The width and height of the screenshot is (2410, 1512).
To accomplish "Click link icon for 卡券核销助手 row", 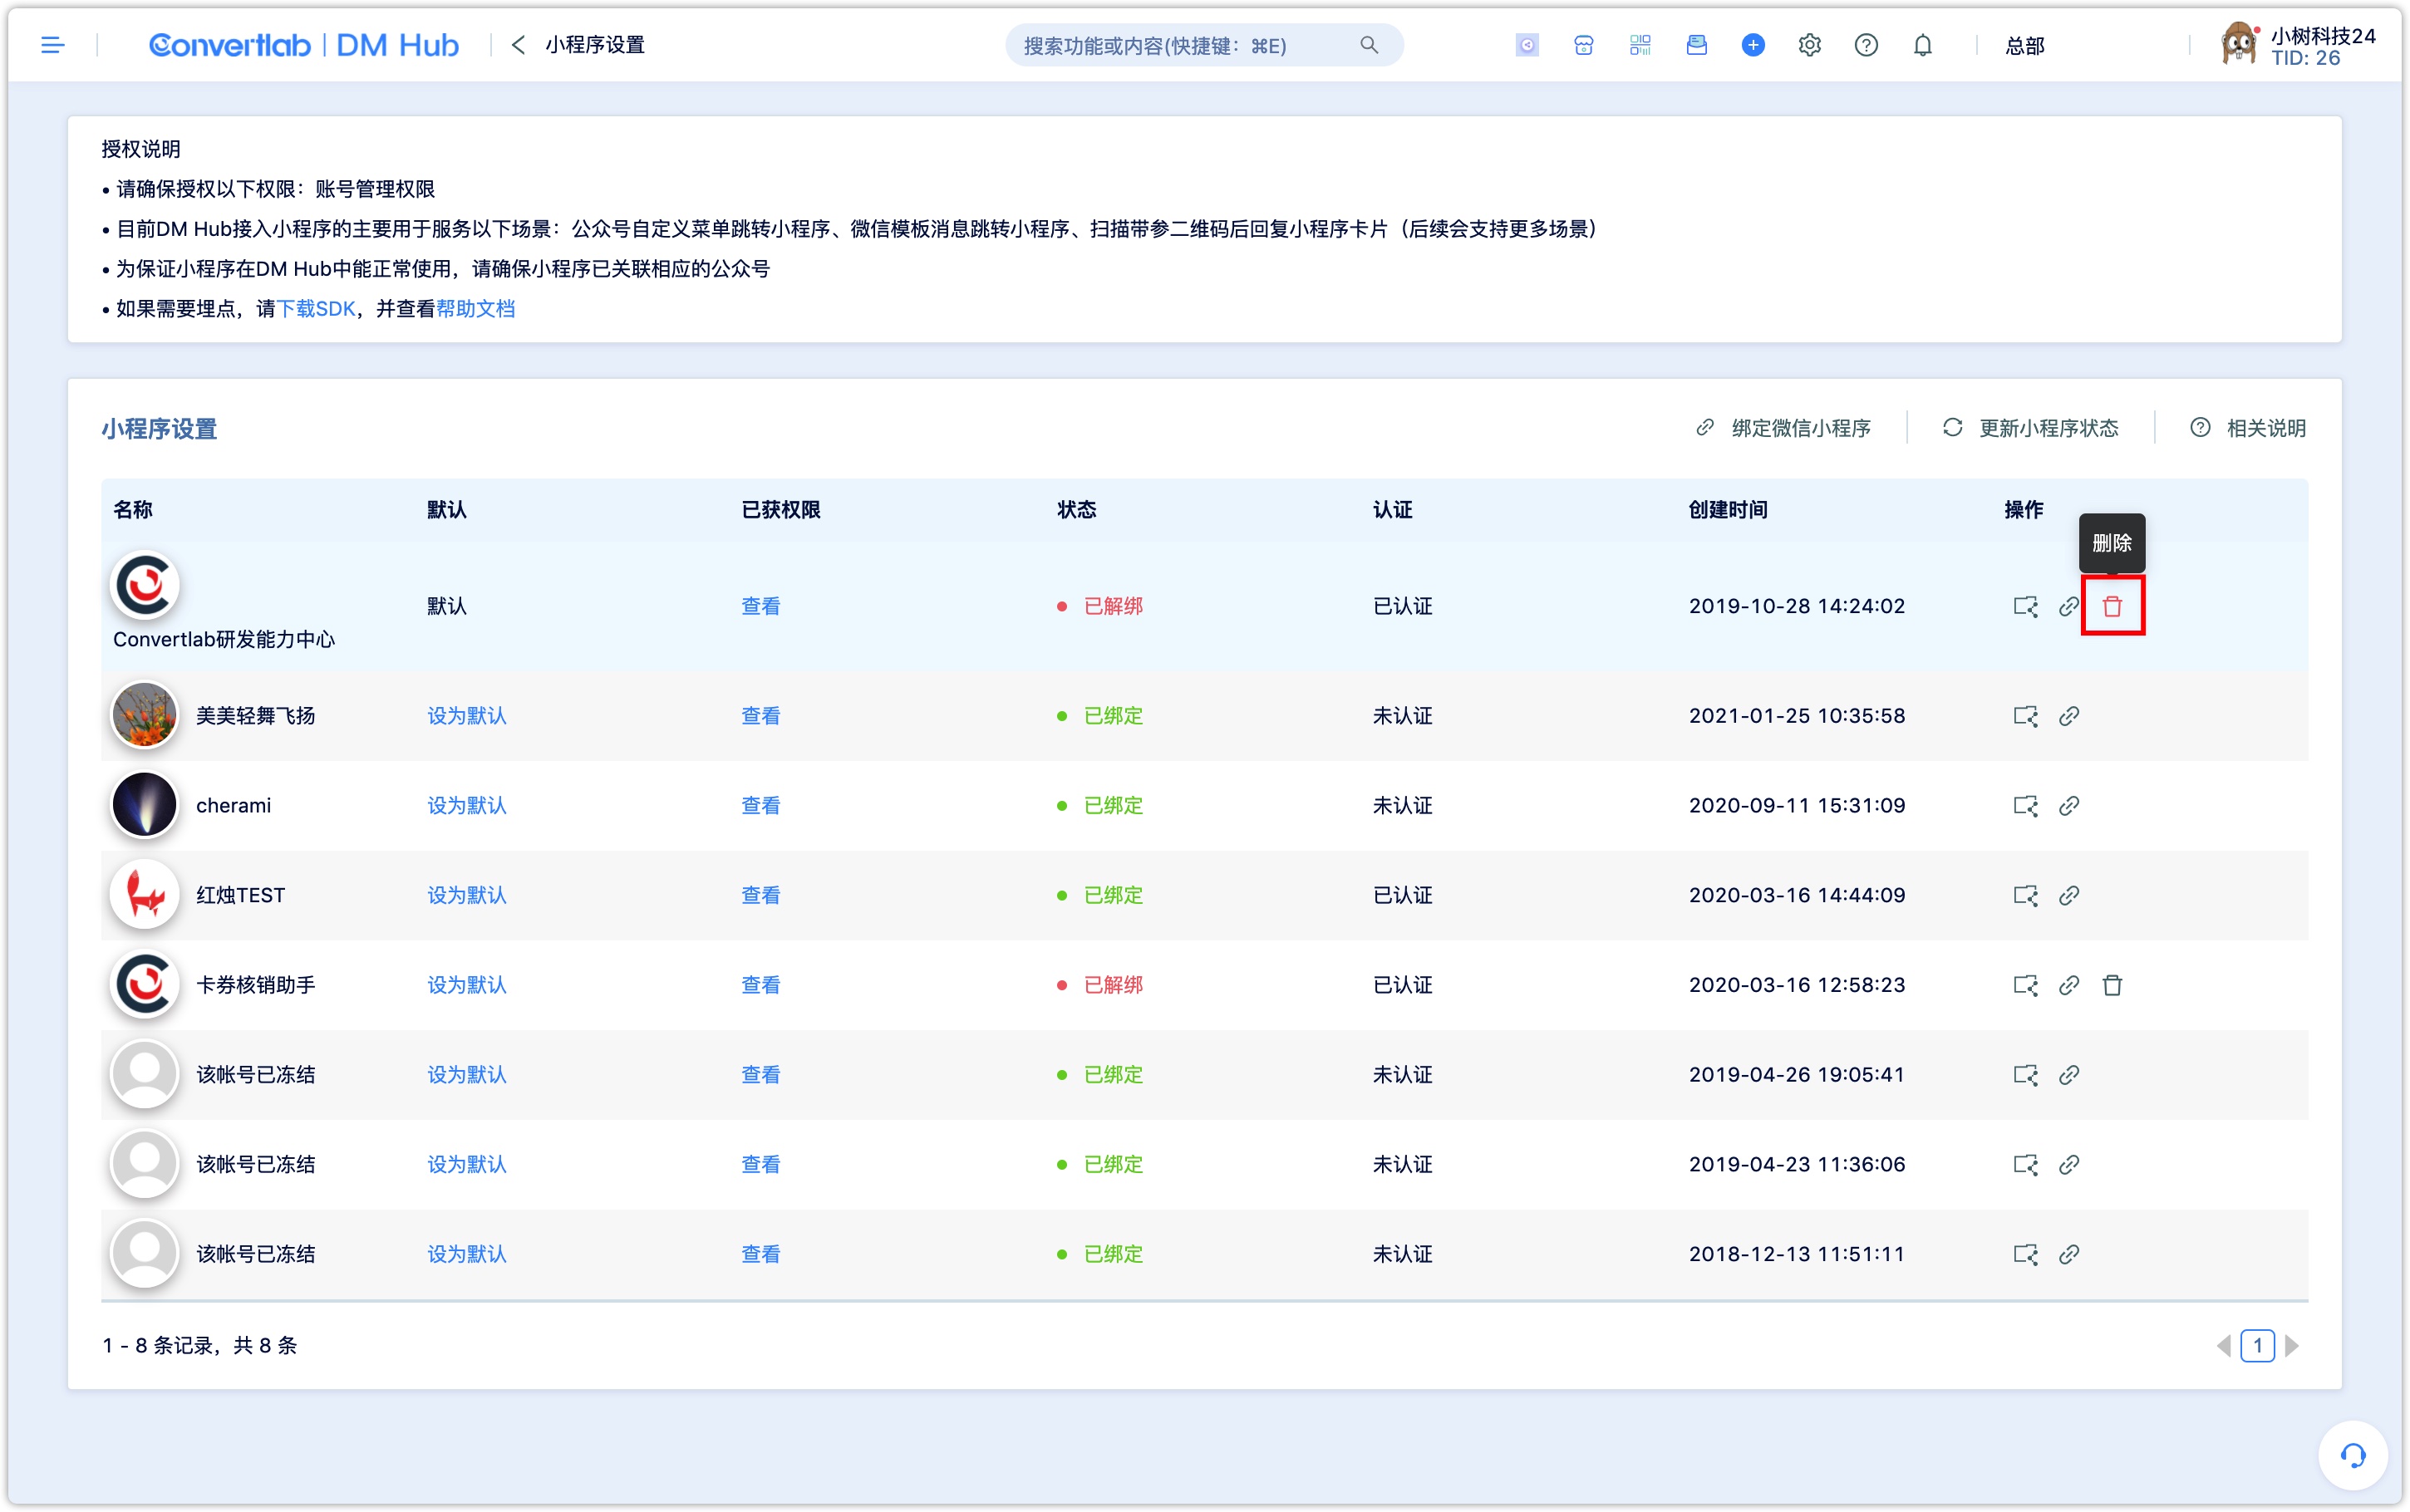I will click(2069, 985).
